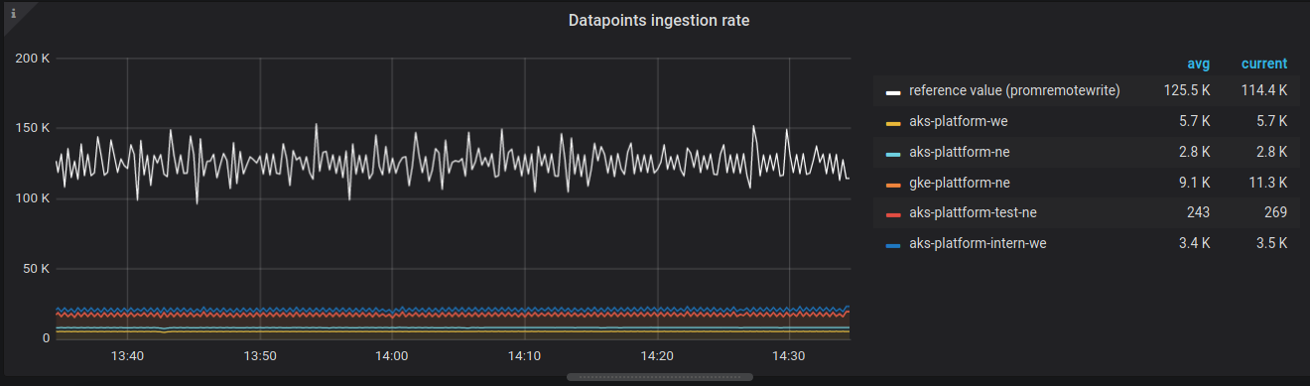Click the 269 current value
The width and height of the screenshot is (1310, 386).
click(x=1276, y=212)
